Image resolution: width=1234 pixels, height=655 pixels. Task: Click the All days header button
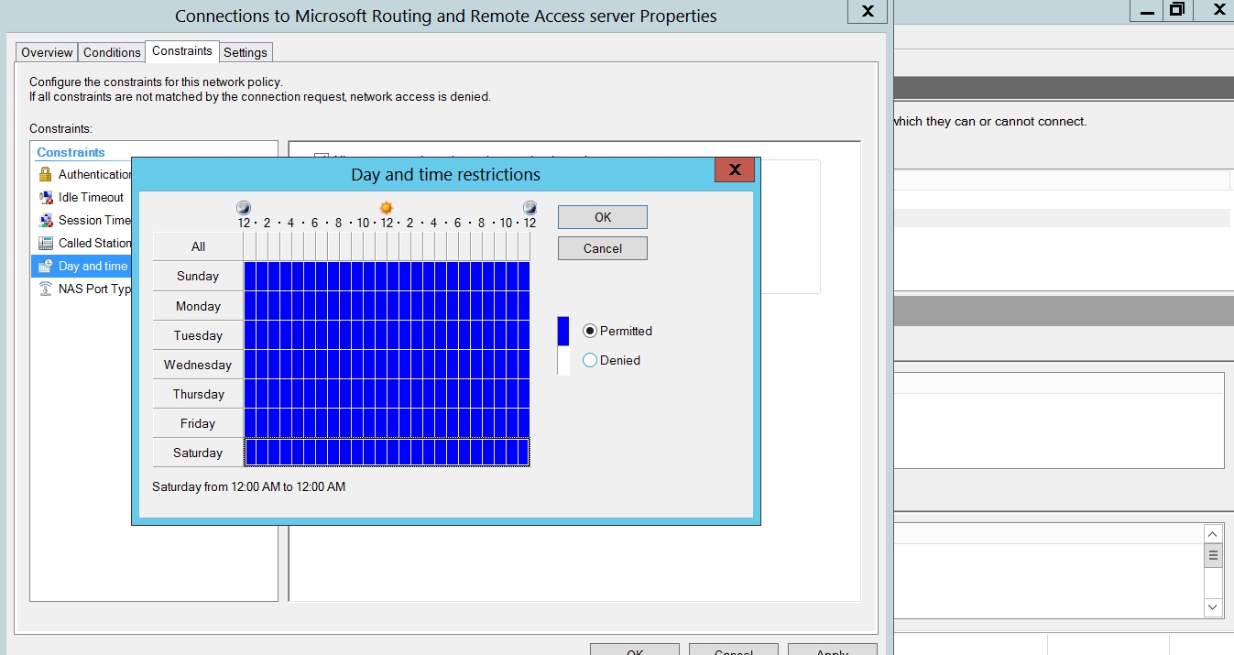click(198, 246)
